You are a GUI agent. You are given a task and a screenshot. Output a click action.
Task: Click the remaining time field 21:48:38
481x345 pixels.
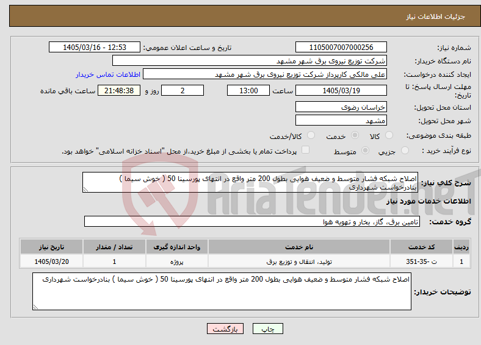(x=119, y=90)
